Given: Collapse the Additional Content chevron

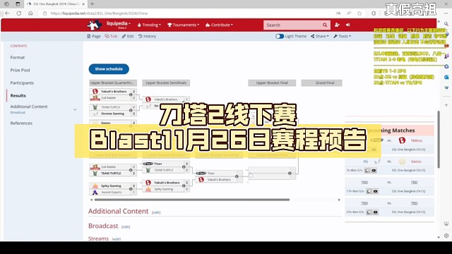Looking at the screenshot, I should coord(75,109).
